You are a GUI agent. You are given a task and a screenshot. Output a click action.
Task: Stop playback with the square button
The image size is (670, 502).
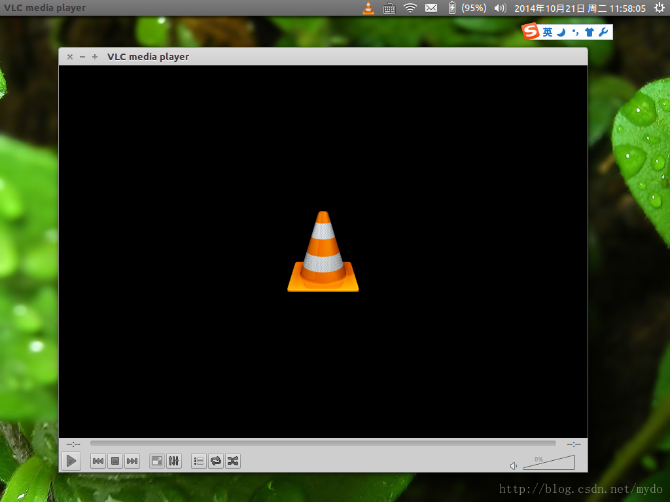tap(115, 461)
